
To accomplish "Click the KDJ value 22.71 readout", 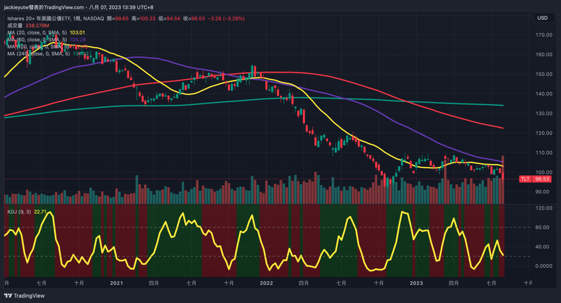I will click(40, 212).
